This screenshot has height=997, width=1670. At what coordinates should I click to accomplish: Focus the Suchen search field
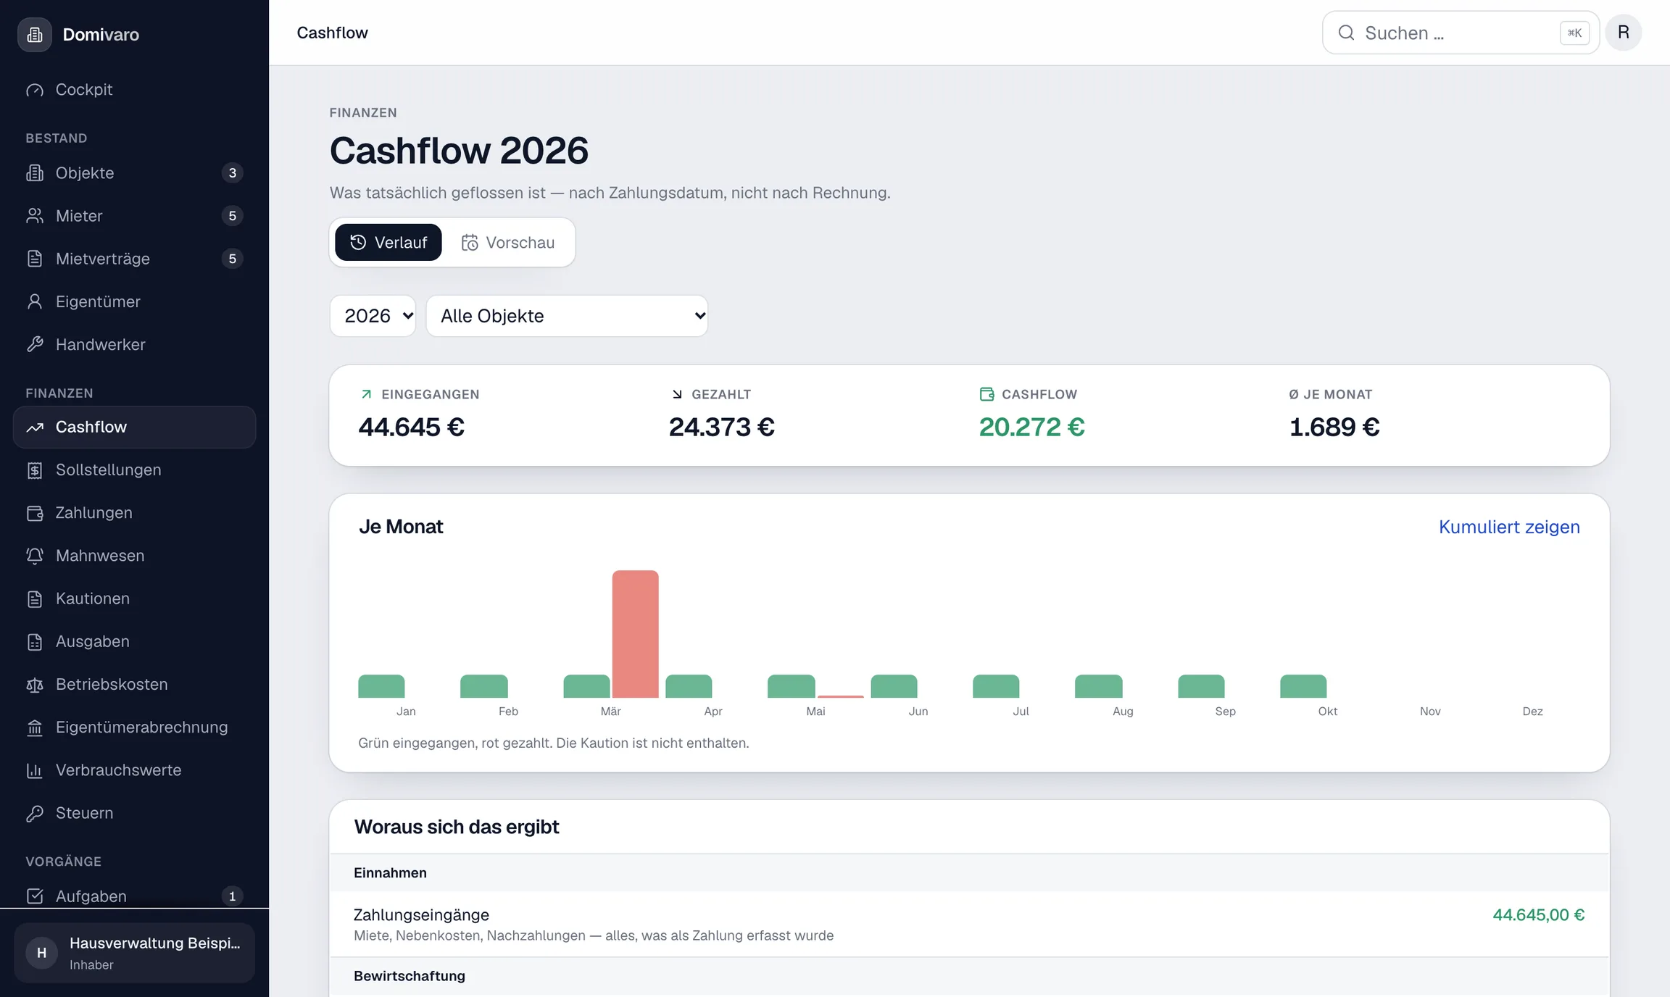click(1461, 33)
